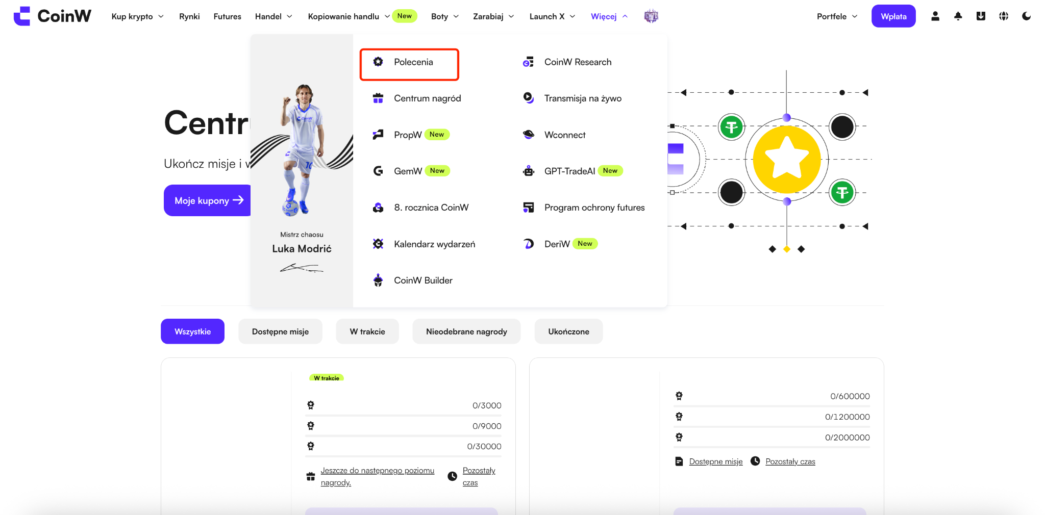Click gift icon by Jeszcze do następnego poziomu
The width and height of the screenshot is (1045, 515).
coord(311,477)
